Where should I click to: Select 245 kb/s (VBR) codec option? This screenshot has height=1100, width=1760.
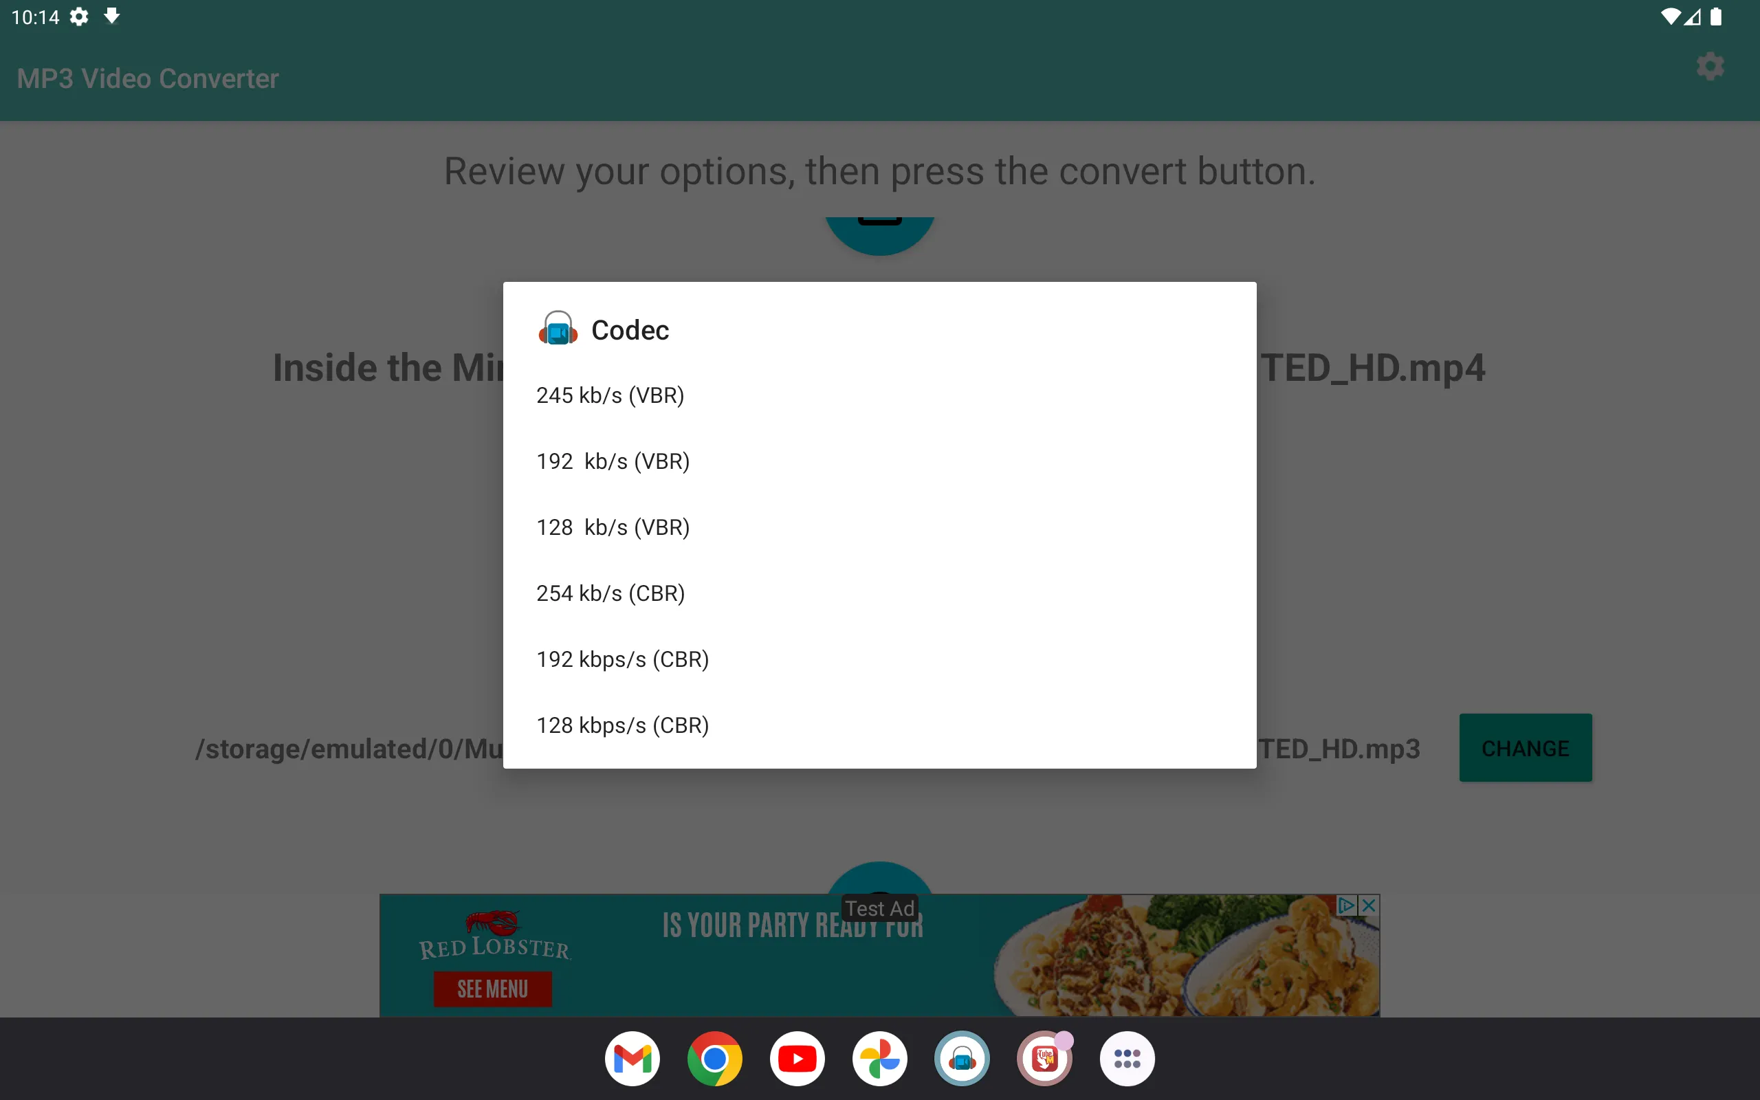(610, 394)
